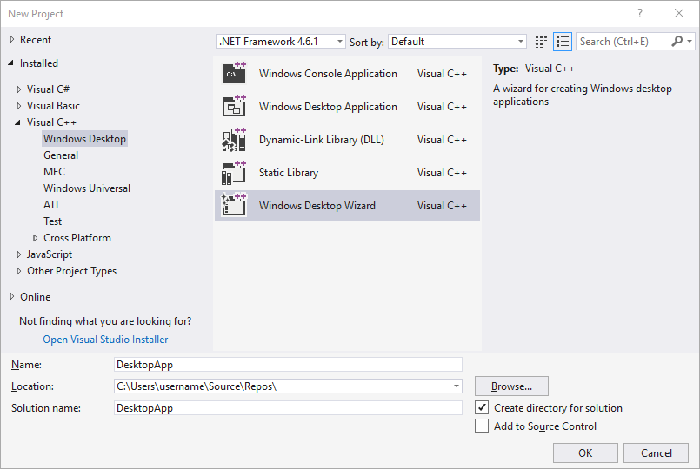This screenshot has width=700, height=469.
Task: Enable Add to Source Control
Action: 482,426
